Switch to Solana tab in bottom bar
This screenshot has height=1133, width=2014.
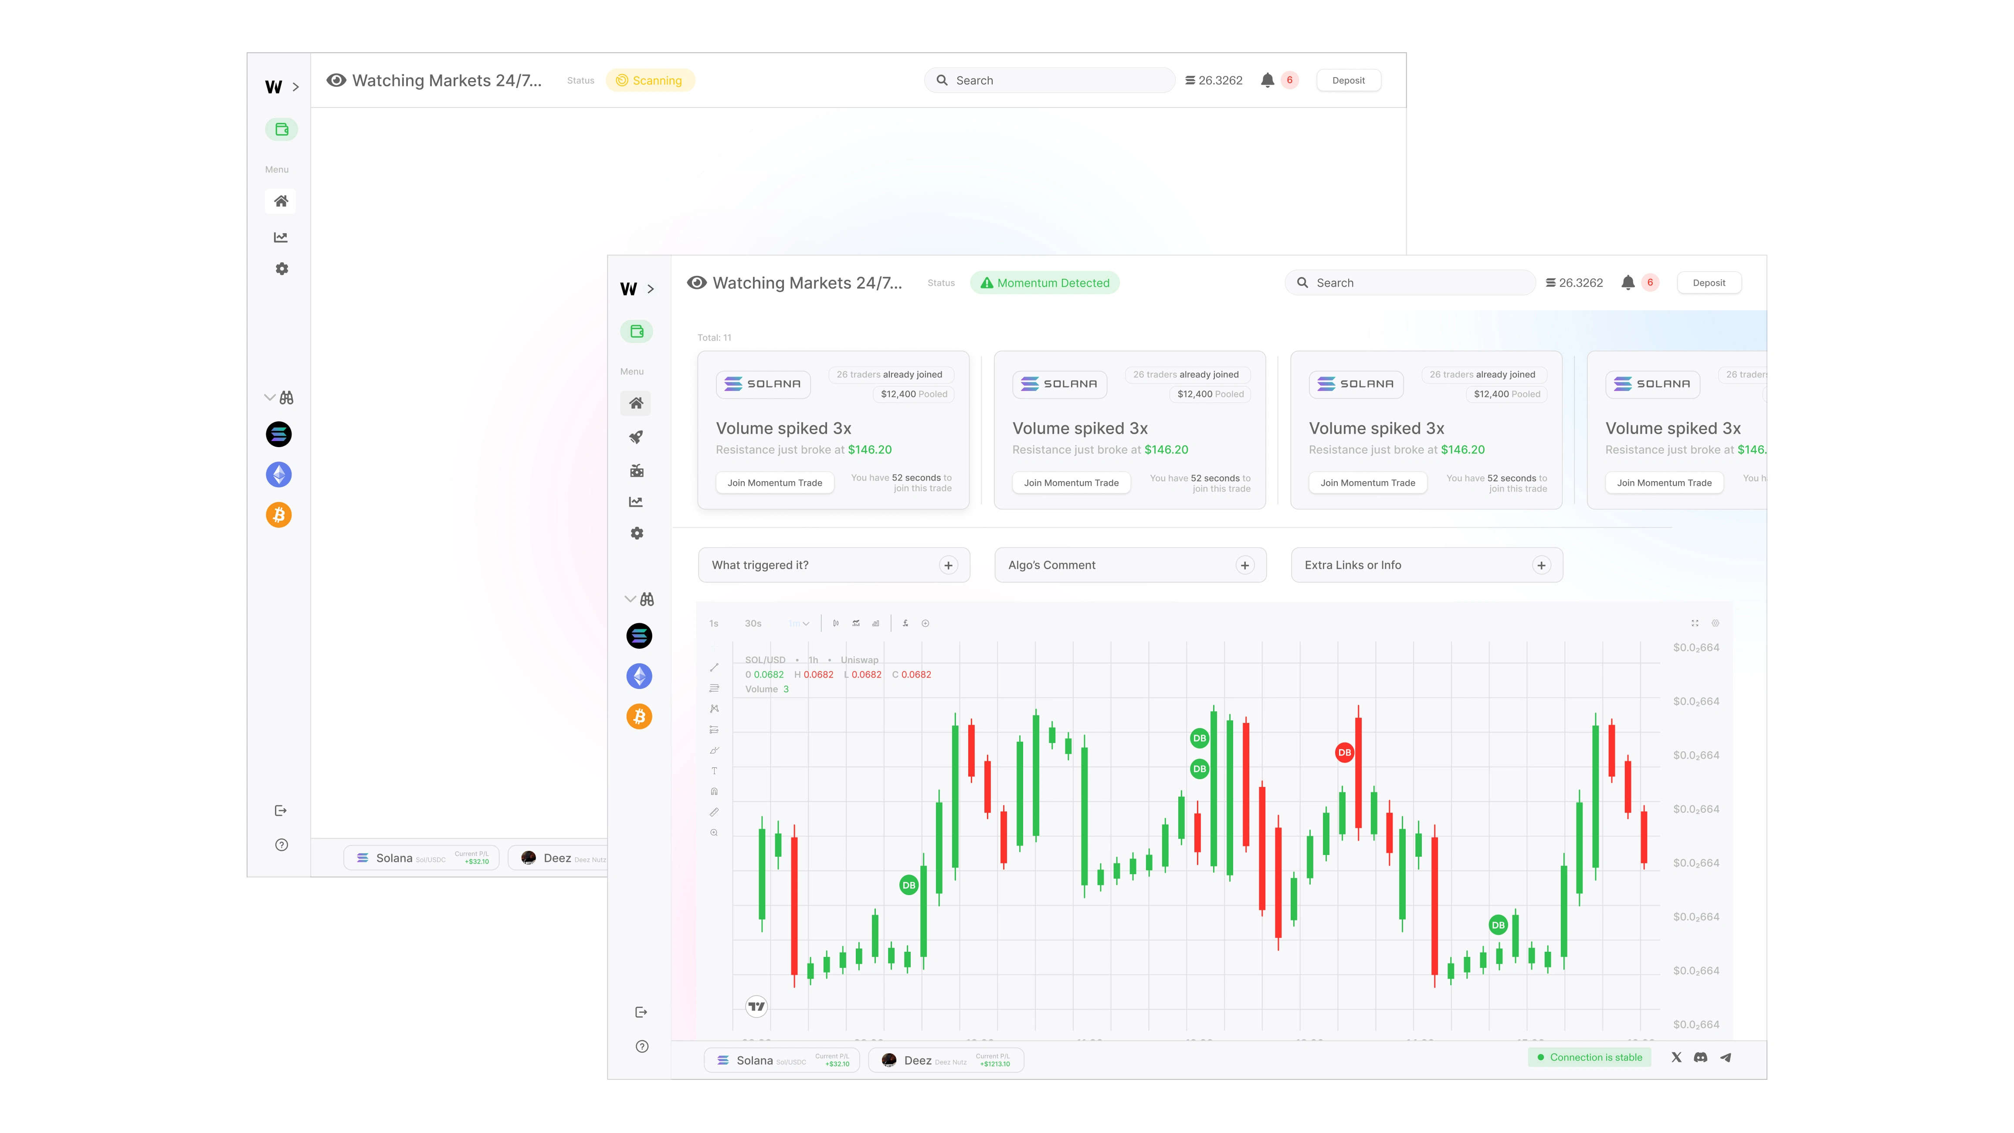click(x=781, y=1060)
